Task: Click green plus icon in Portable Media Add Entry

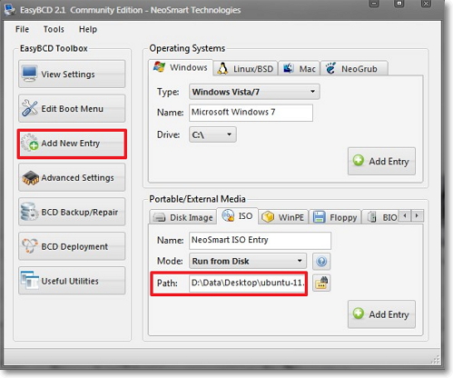Action: pyautogui.click(x=359, y=313)
